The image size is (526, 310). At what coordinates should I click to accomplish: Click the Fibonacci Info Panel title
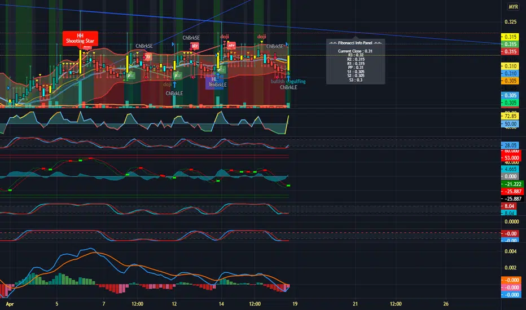[x=355, y=43]
